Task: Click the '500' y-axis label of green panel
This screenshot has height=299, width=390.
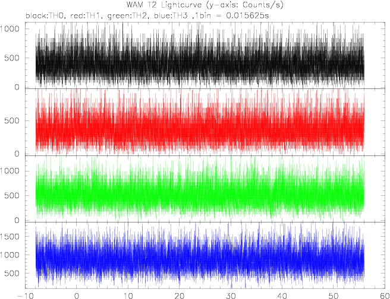Action: (x=12, y=195)
